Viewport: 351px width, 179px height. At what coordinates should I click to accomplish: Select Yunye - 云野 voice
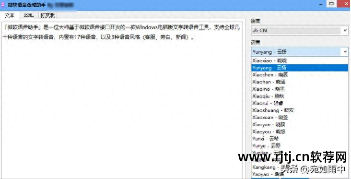click(300, 146)
